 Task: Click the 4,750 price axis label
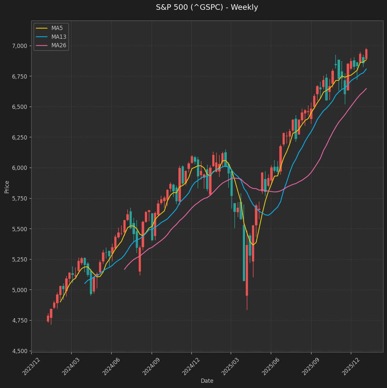tap(20, 321)
